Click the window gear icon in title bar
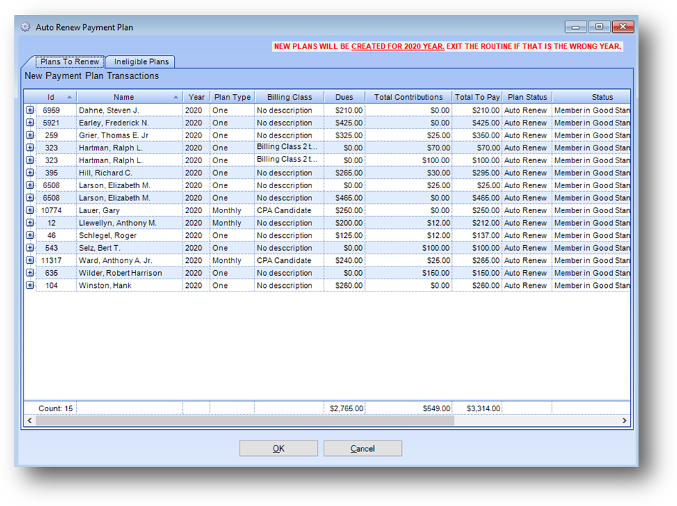This screenshot has height=506, width=677. (x=26, y=27)
